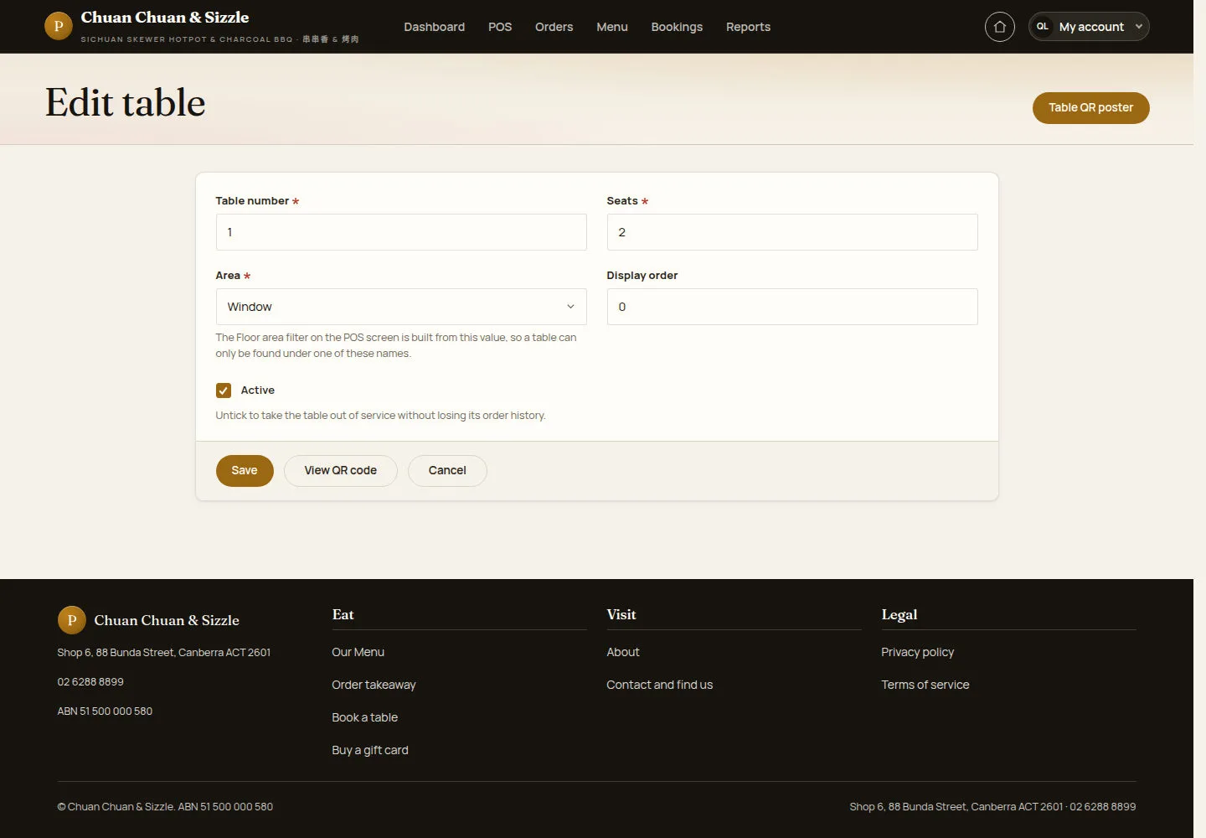Click the Untick to take the table out of service hint
This screenshot has width=1206, height=838.
pos(380,416)
